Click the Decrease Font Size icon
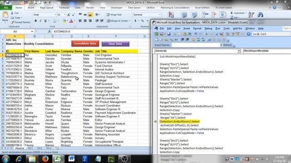291x163 pixels. click(73, 14)
